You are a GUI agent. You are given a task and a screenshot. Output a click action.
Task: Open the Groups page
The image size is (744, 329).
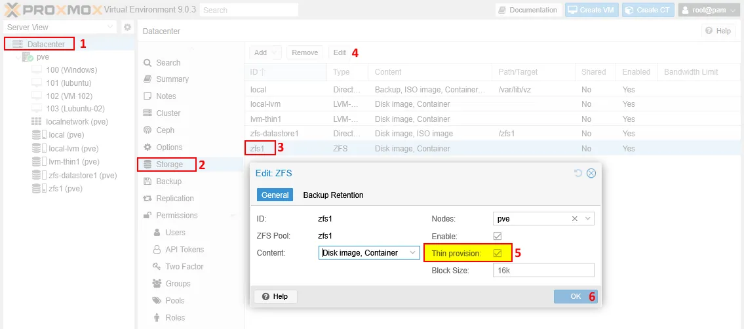178,284
